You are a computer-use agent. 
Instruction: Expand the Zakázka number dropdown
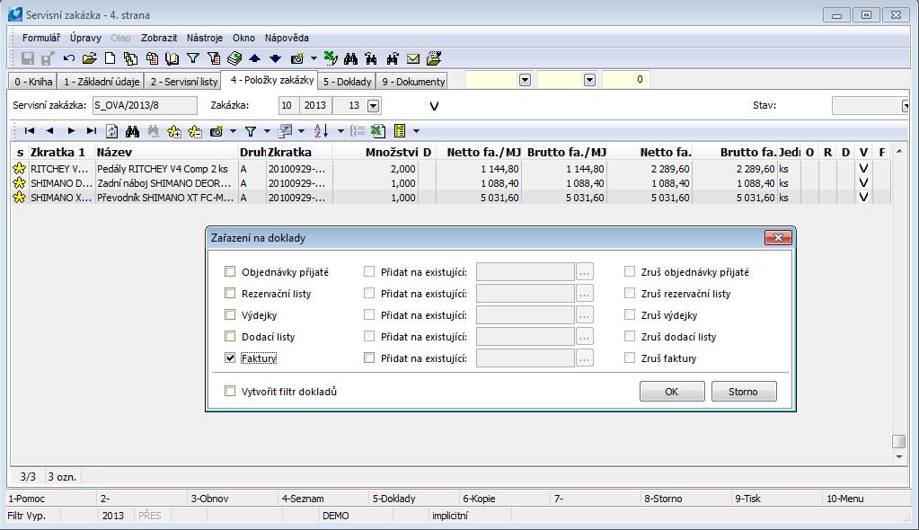point(373,105)
